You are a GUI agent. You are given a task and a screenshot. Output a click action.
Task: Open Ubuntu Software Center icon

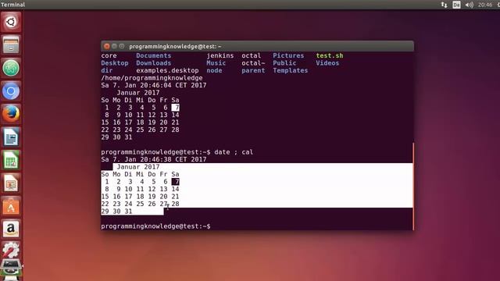tap(11, 206)
